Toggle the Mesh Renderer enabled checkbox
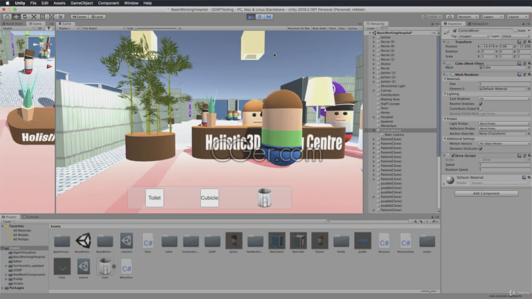532x299 pixels. 453,74
